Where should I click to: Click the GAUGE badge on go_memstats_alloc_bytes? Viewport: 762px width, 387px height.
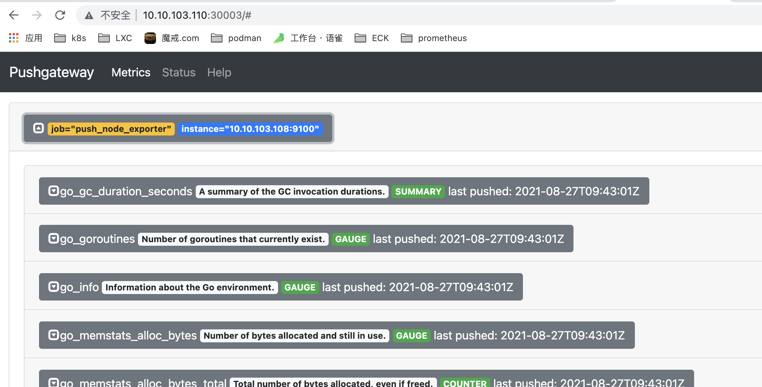(x=412, y=335)
